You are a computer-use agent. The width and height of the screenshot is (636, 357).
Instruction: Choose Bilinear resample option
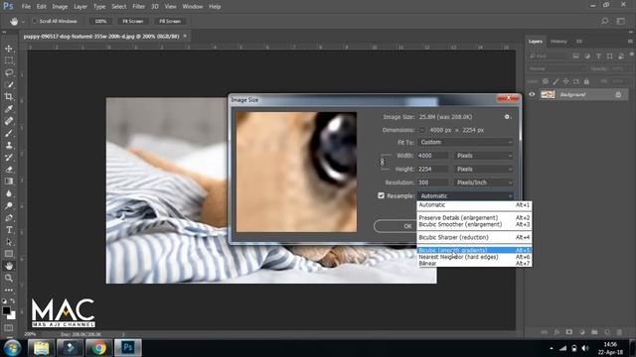click(x=474, y=264)
